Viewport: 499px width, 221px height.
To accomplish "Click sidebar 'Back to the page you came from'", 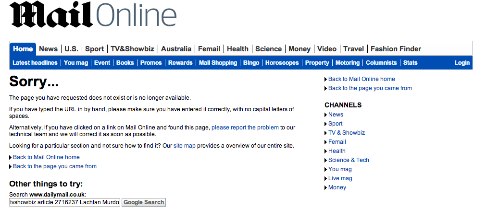I will [370, 88].
